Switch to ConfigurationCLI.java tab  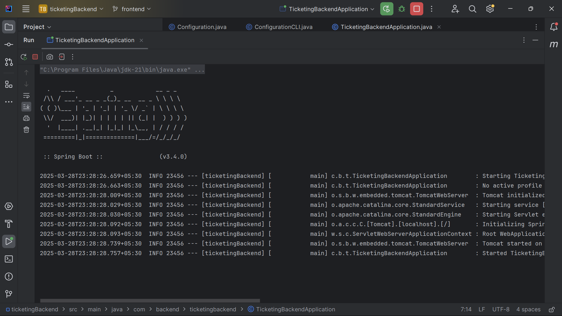pos(279,27)
